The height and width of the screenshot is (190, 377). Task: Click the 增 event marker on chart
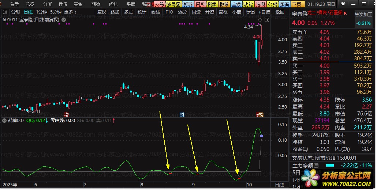[66, 115]
